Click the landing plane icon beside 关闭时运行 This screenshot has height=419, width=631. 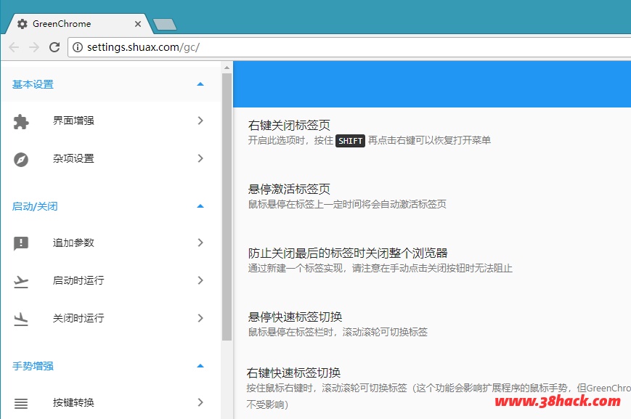pyautogui.click(x=21, y=320)
